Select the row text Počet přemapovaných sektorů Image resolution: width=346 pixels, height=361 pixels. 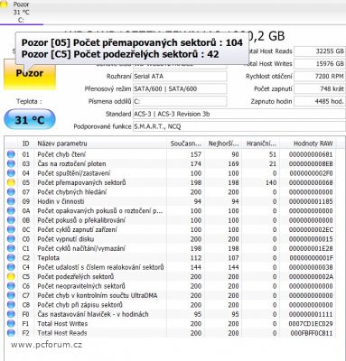tap(81, 182)
